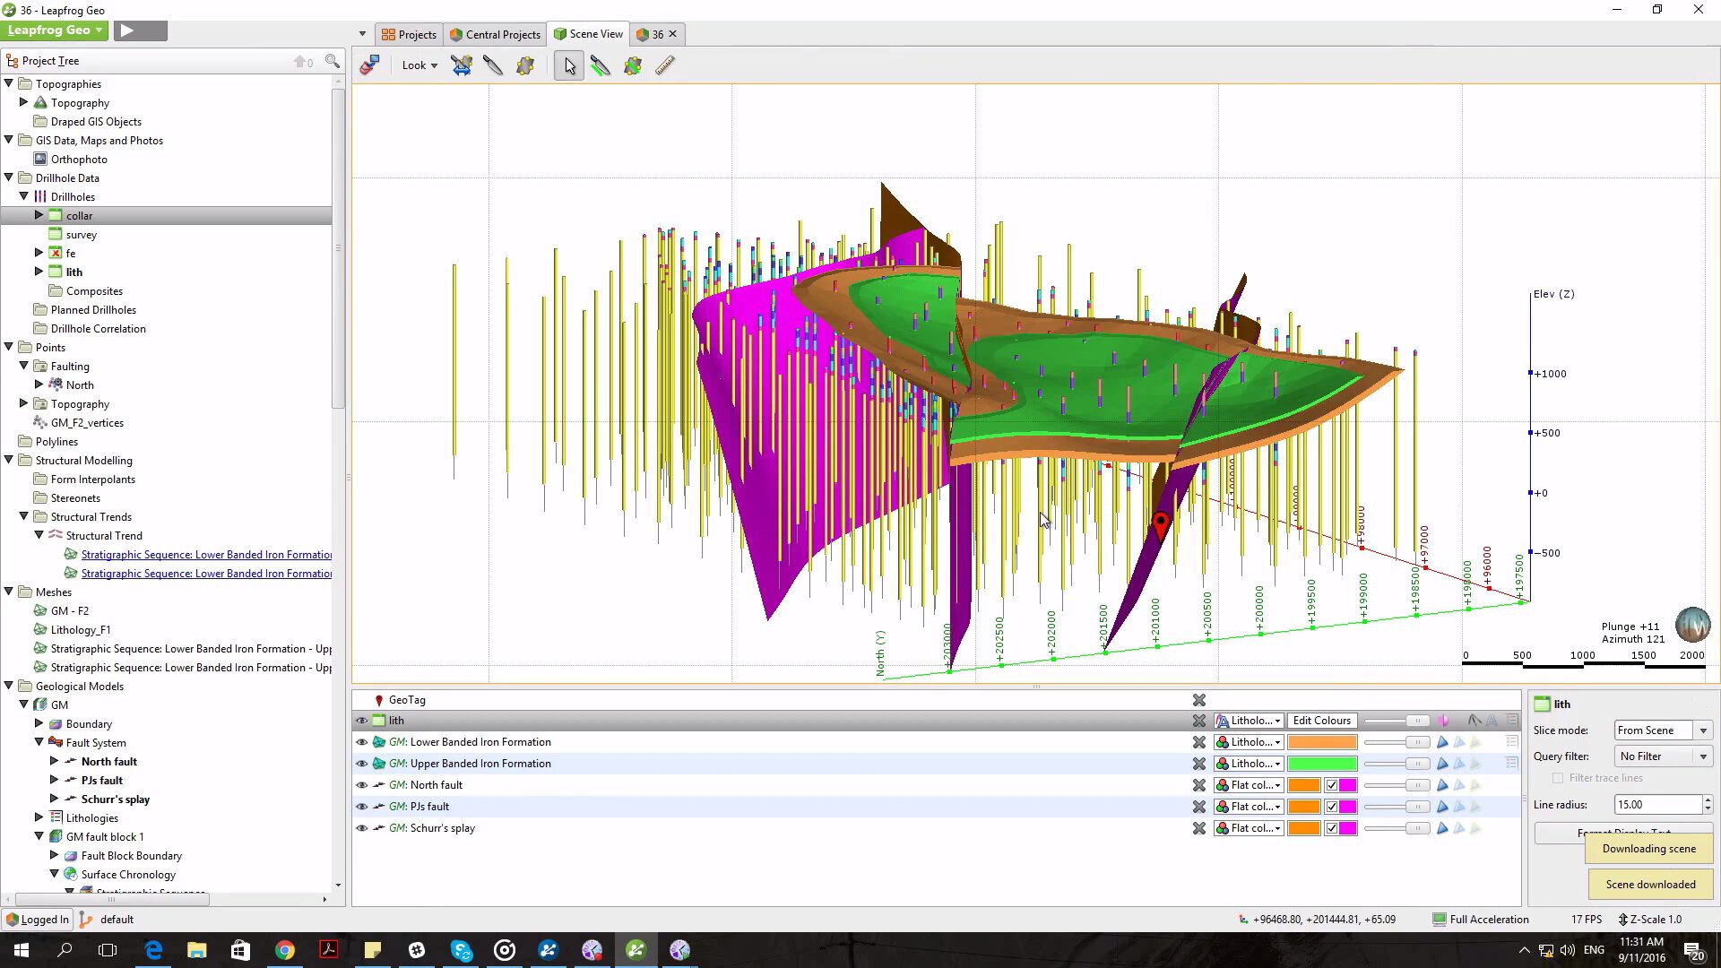Open the Leapfrog Geo menu button

coord(54,30)
